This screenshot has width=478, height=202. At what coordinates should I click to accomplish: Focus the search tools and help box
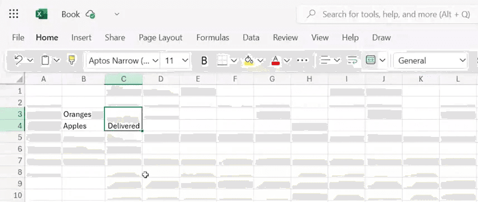coord(387,14)
